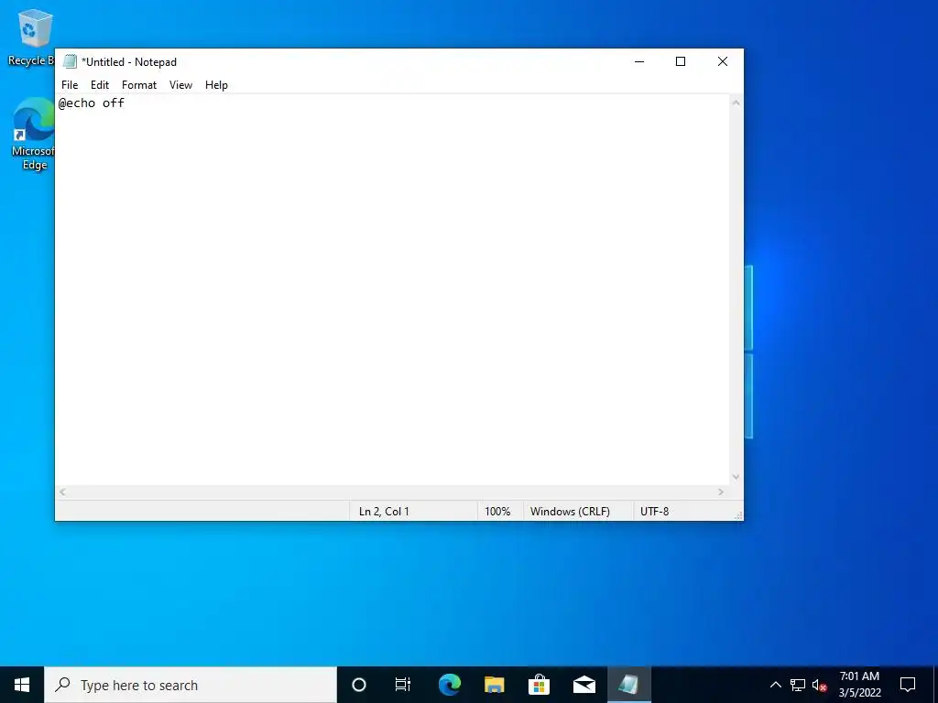The image size is (938, 703).
Task: Maximize the Notepad window
Action: click(681, 61)
